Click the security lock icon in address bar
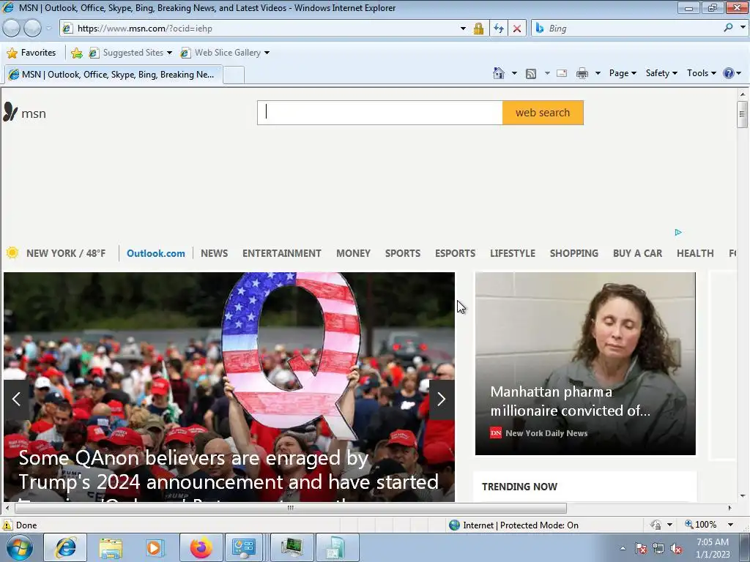750x562 pixels. [x=478, y=29]
